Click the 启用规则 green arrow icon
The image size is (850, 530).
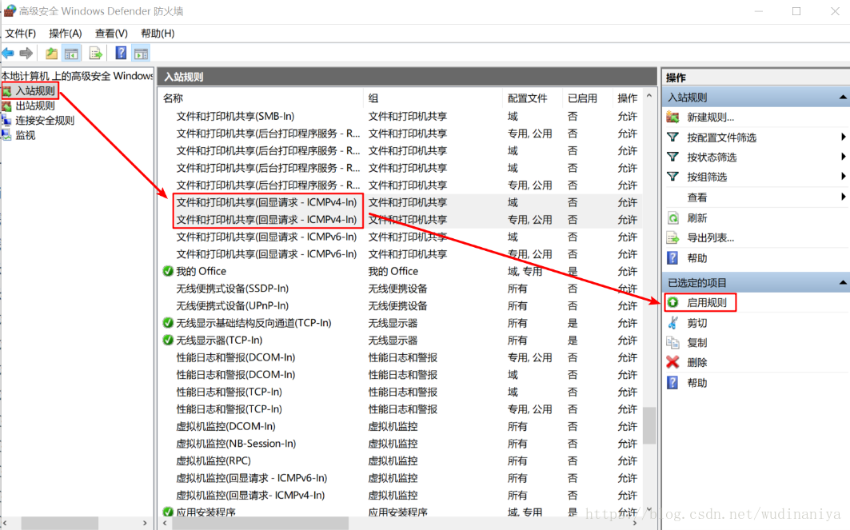pyautogui.click(x=672, y=302)
